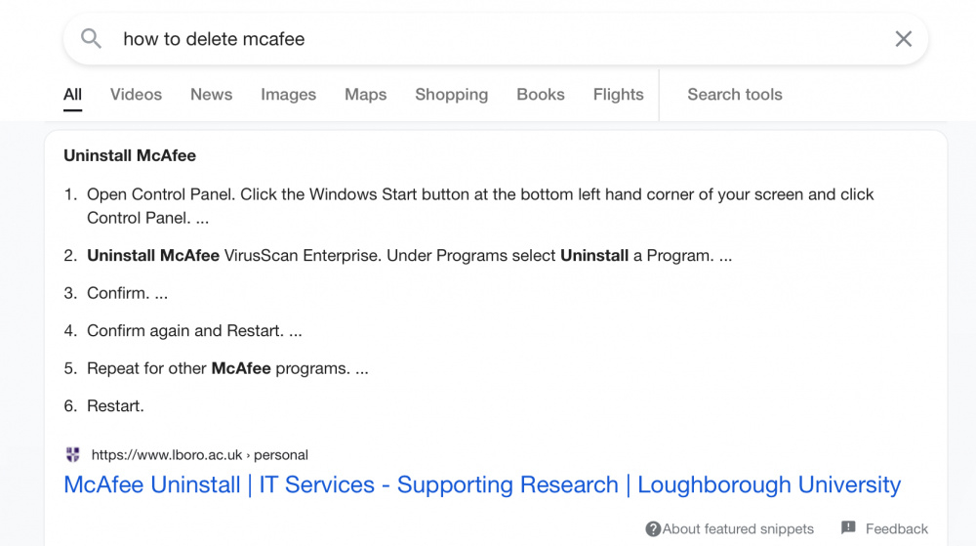Click the Uninstall McAfee snippet heading

[130, 155]
